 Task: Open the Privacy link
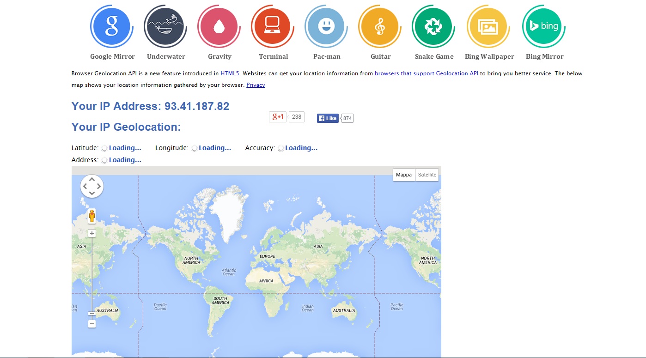click(x=256, y=85)
